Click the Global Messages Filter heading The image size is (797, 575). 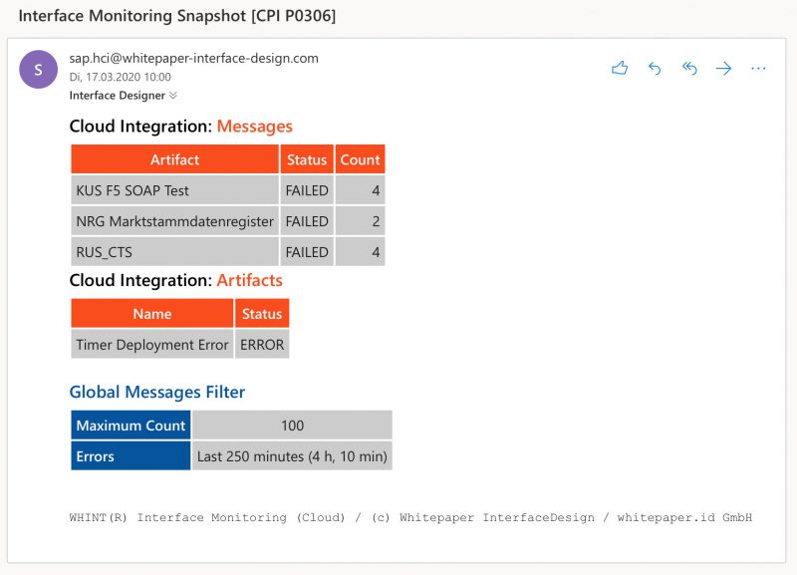click(x=157, y=392)
